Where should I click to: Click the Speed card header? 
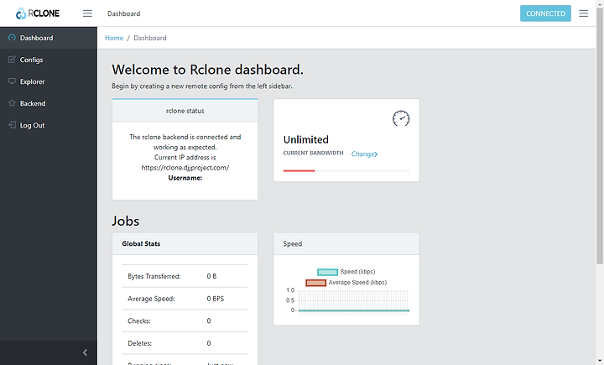tap(346, 243)
